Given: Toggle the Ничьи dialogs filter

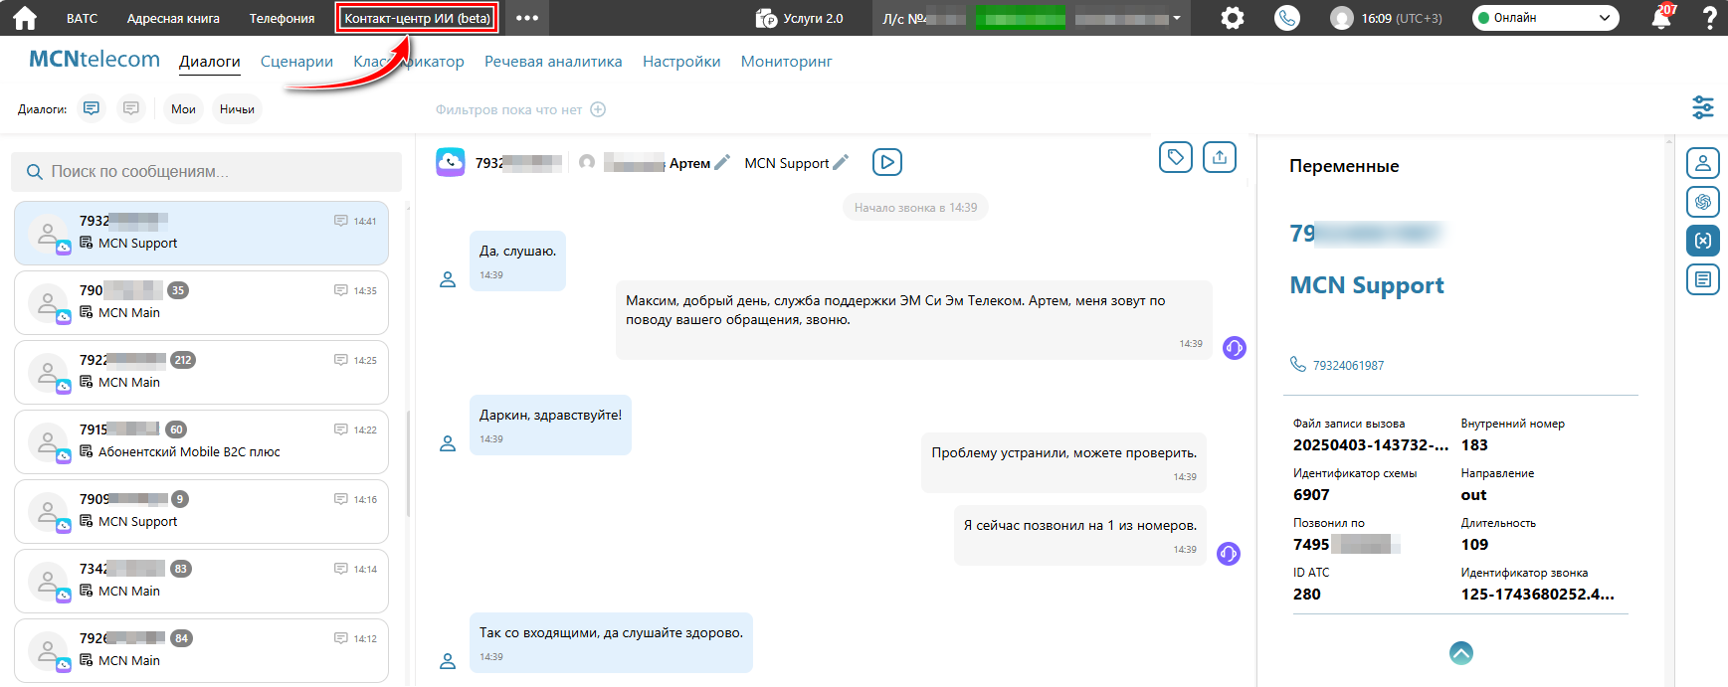Looking at the screenshot, I should pos(237,109).
